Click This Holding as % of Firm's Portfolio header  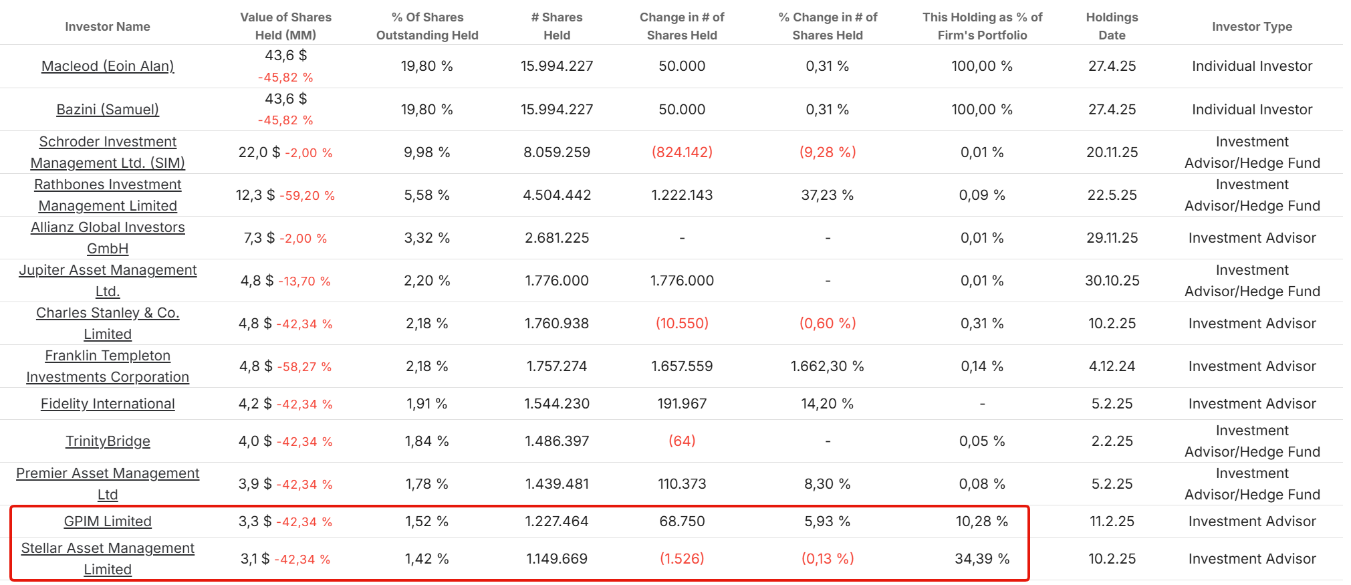coord(982,27)
